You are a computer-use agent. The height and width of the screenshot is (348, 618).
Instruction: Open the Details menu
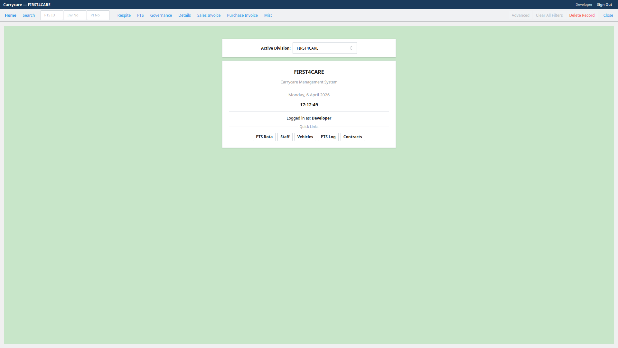[184, 15]
